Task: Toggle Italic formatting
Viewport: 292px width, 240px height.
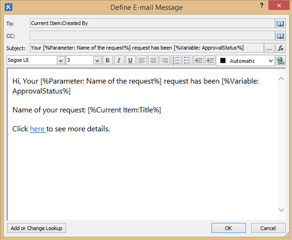Action: 119,60
